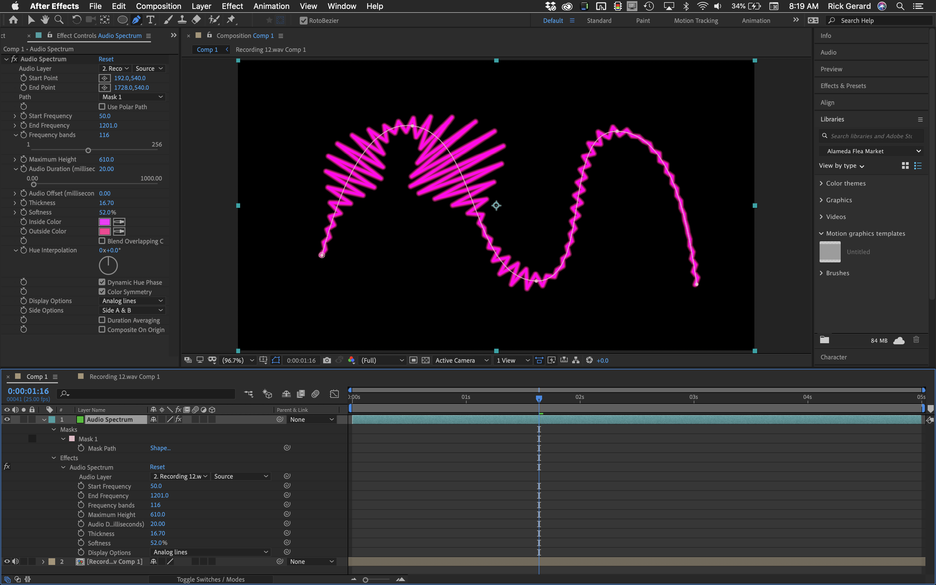
Task: Click the timecode field showing 0:00:01:16
Action: tap(28, 391)
